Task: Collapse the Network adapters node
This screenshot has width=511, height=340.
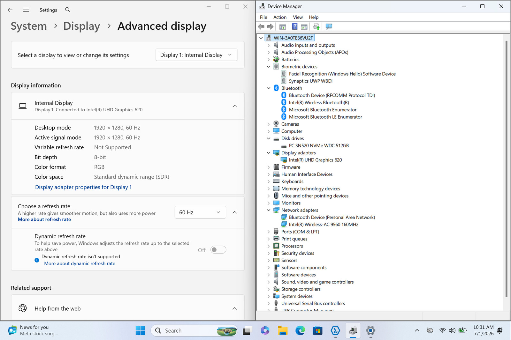Action: [x=269, y=210]
